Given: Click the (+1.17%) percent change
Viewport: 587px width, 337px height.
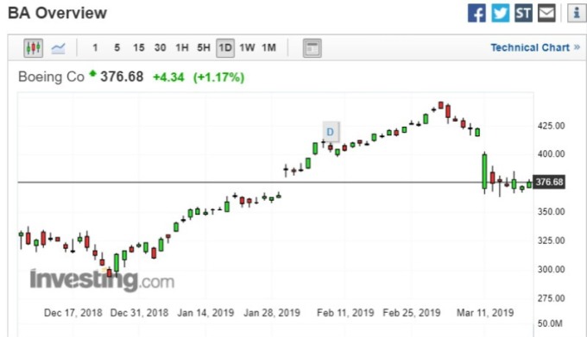Looking at the screenshot, I should (218, 78).
